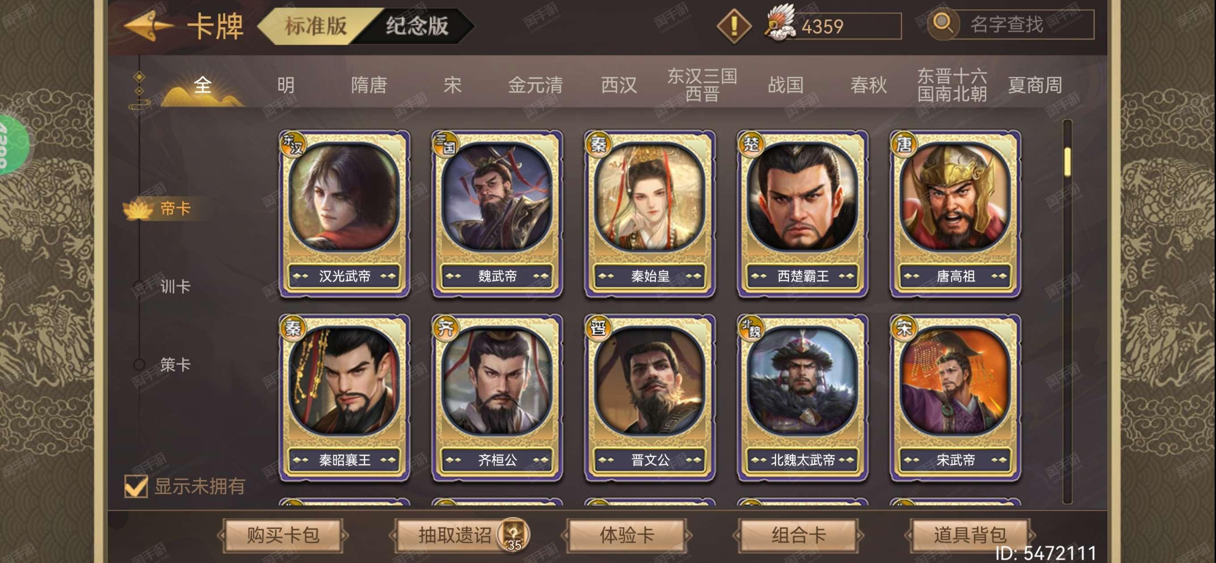1216x563 pixels.
Task: Open the 西楚霸王 card thumbnail
Action: [x=802, y=214]
